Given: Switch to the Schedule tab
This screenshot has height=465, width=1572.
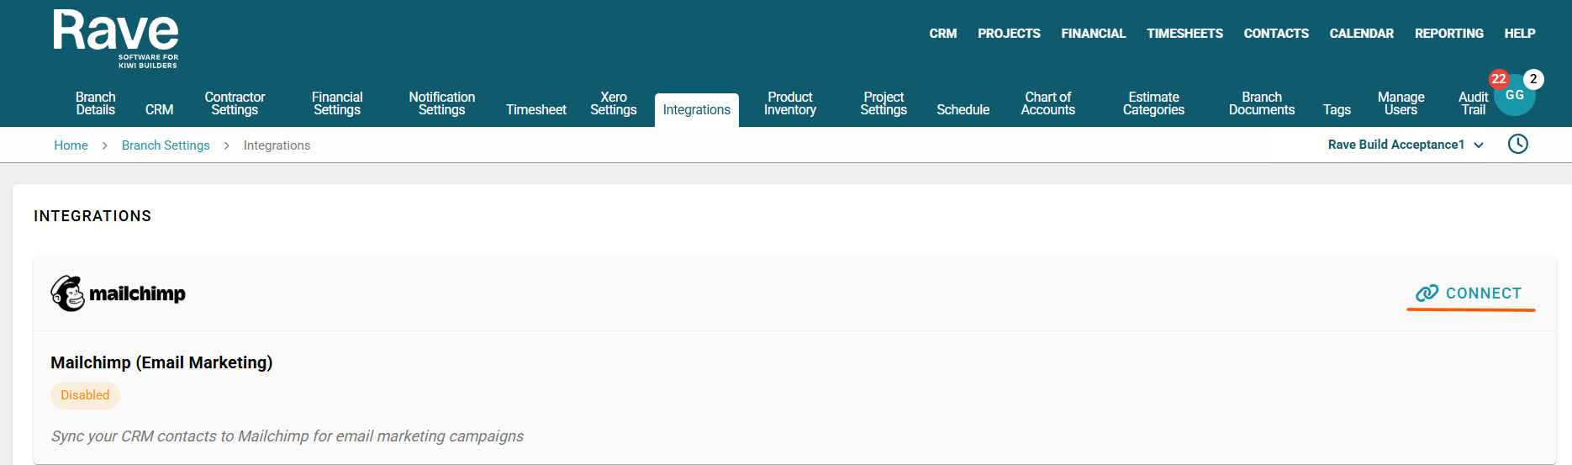Looking at the screenshot, I should pos(963,110).
